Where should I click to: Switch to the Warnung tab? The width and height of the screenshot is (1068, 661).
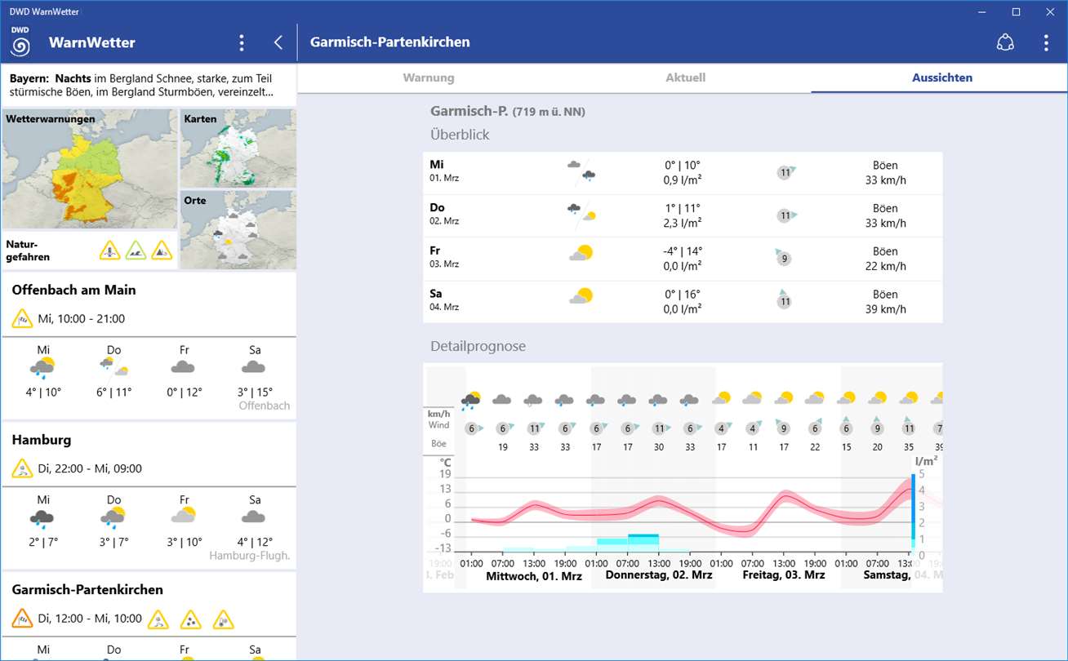429,78
